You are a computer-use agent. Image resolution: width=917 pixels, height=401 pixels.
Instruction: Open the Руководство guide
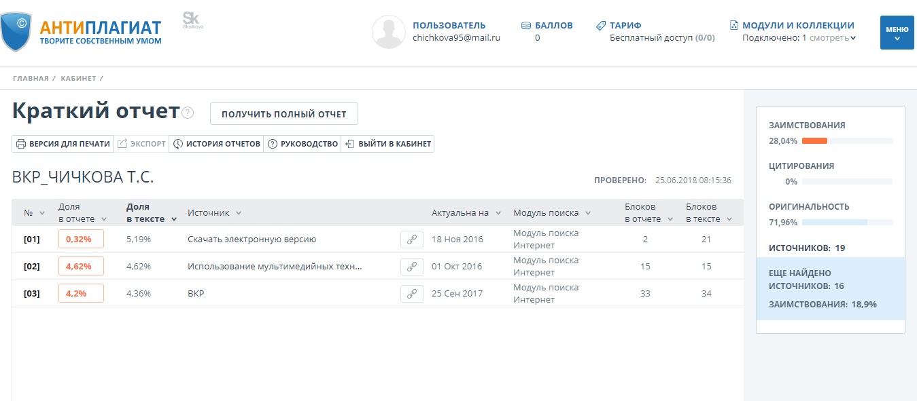[302, 144]
